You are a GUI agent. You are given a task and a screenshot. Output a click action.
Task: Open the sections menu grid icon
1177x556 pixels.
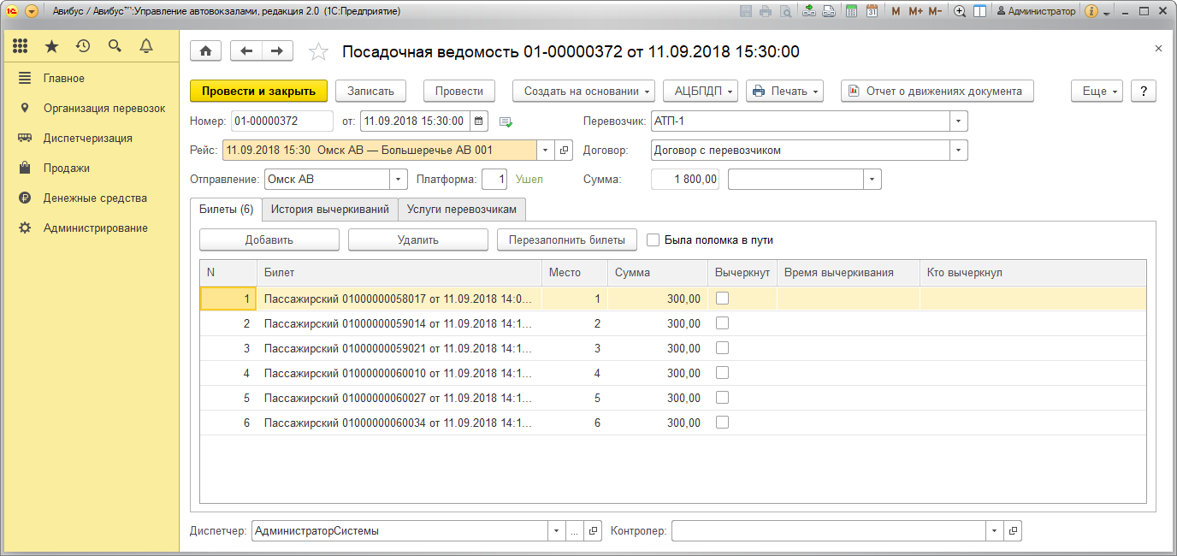point(21,46)
